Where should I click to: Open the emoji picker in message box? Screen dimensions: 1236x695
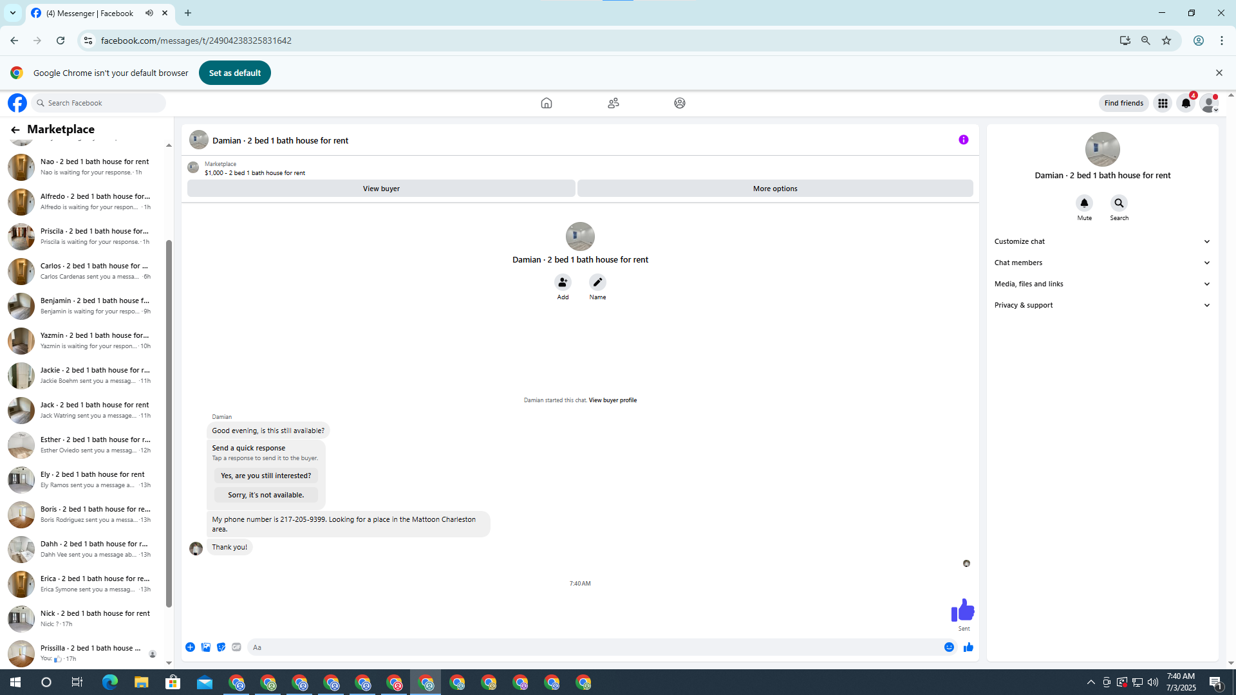pos(949,647)
